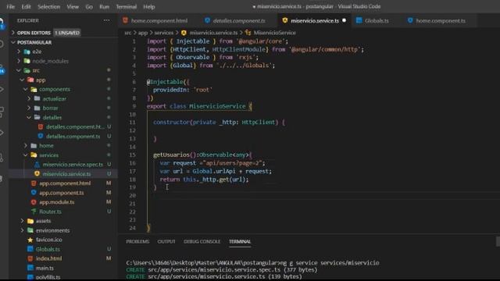This screenshot has height=281, width=500.
Task: Select 'src' in the breadcrumb
Action: 128,33
